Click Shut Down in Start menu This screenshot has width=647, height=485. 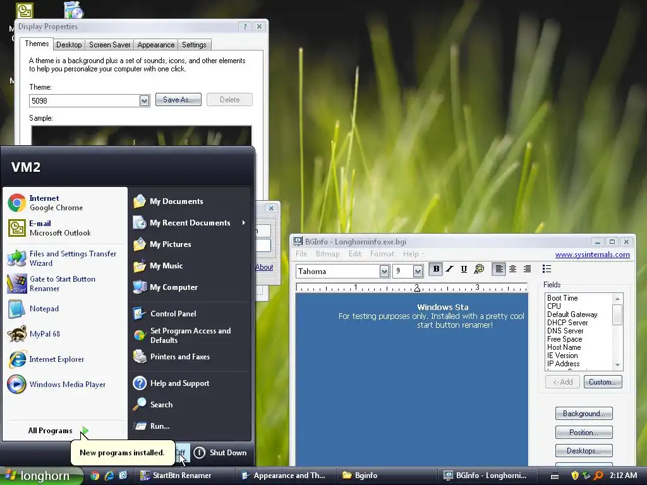tap(221, 452)
